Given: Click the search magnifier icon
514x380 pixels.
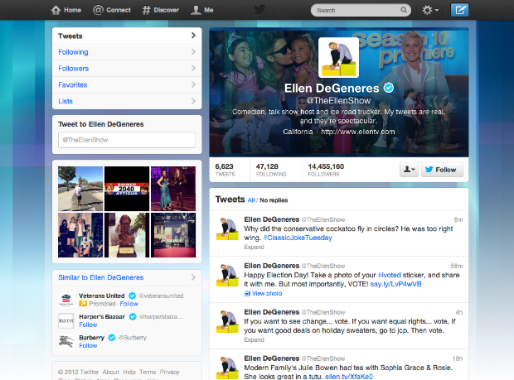Looking at the screenshot, I should coord(404,10).
